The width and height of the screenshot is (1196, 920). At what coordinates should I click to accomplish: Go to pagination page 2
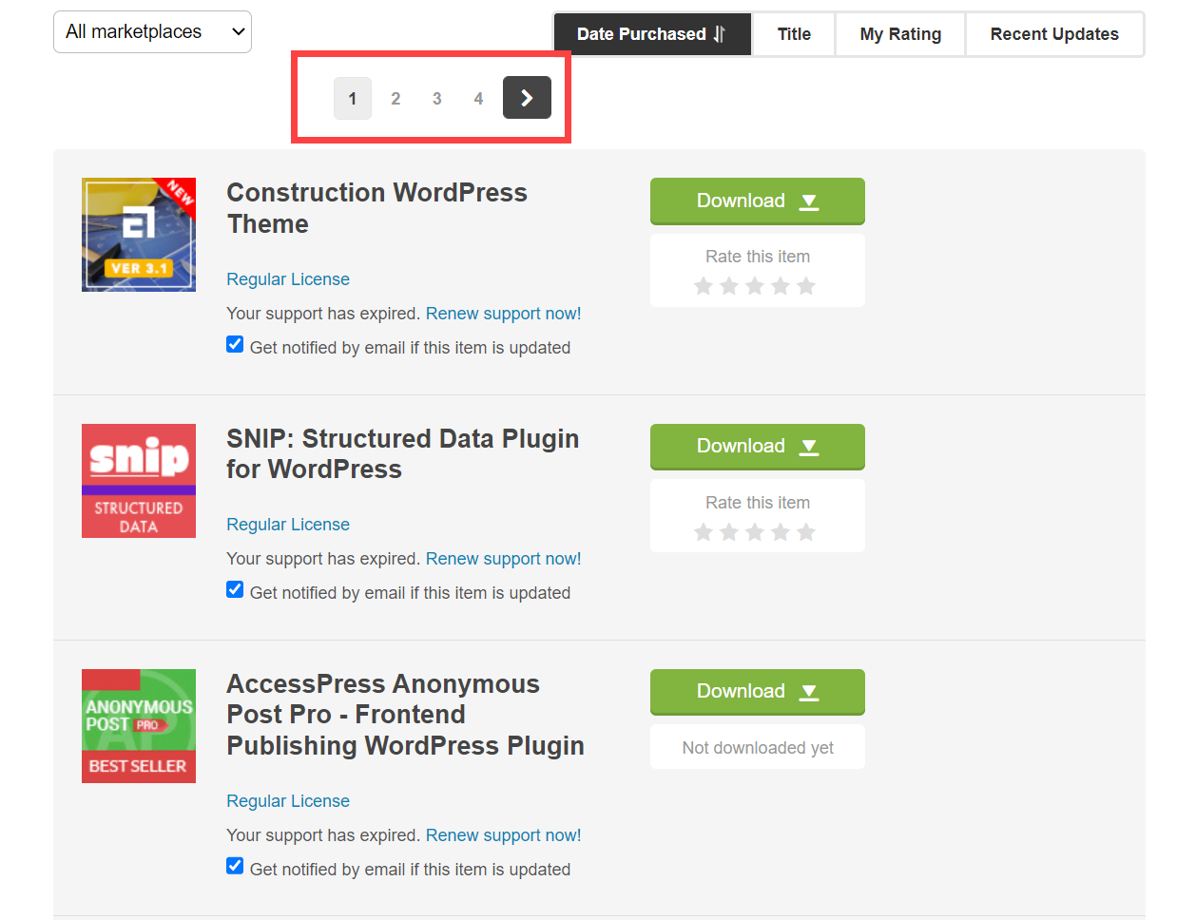(x=395, y=98)
